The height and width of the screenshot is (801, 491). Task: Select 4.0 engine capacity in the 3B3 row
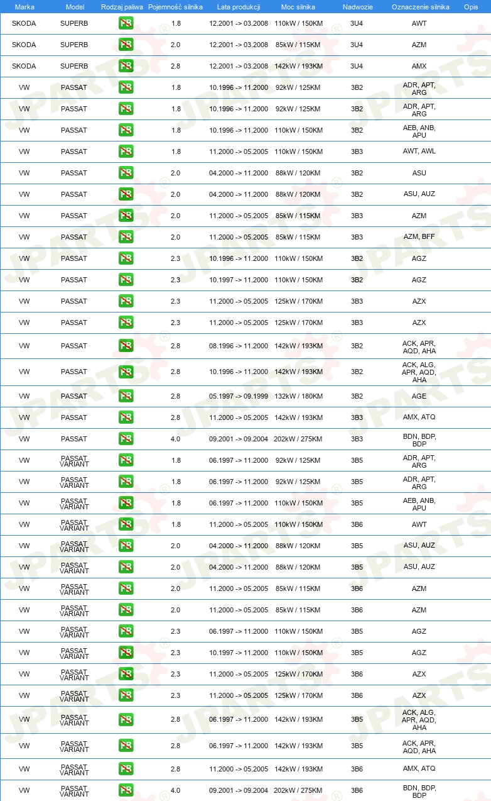pos(176,439)
